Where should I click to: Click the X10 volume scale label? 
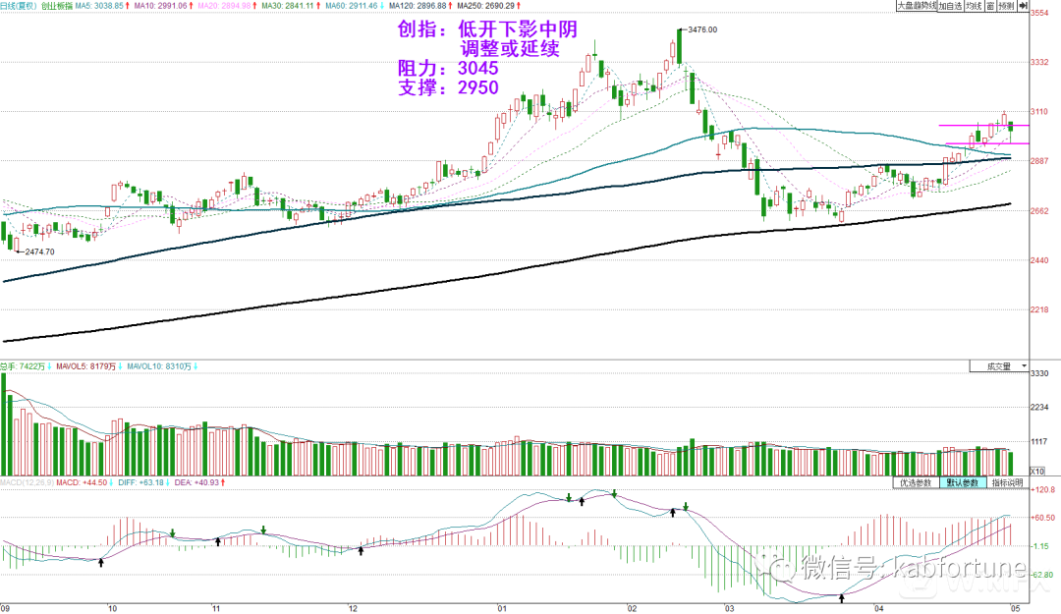(x=1035, y=472)
